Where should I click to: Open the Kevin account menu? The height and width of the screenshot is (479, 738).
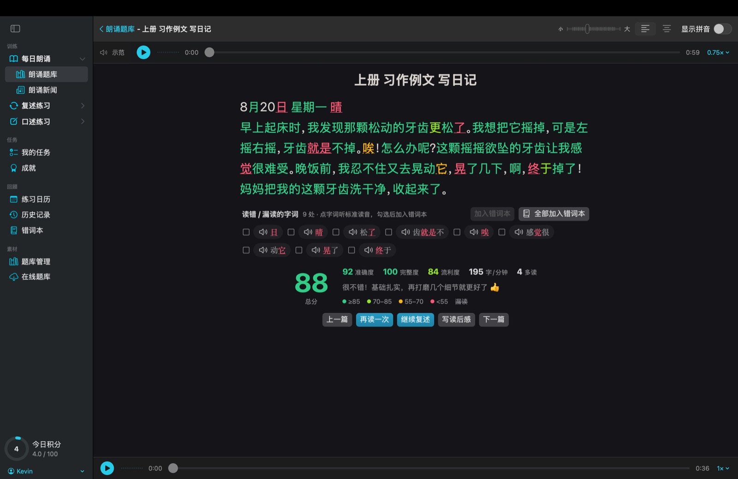click(46, 471)
